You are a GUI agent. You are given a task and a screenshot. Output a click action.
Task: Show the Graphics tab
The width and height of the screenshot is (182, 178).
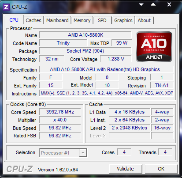point(123,20)
